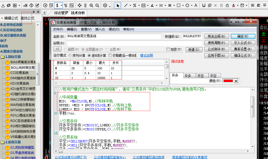Open the 文件(F) menu

click(x=58, y=29)
